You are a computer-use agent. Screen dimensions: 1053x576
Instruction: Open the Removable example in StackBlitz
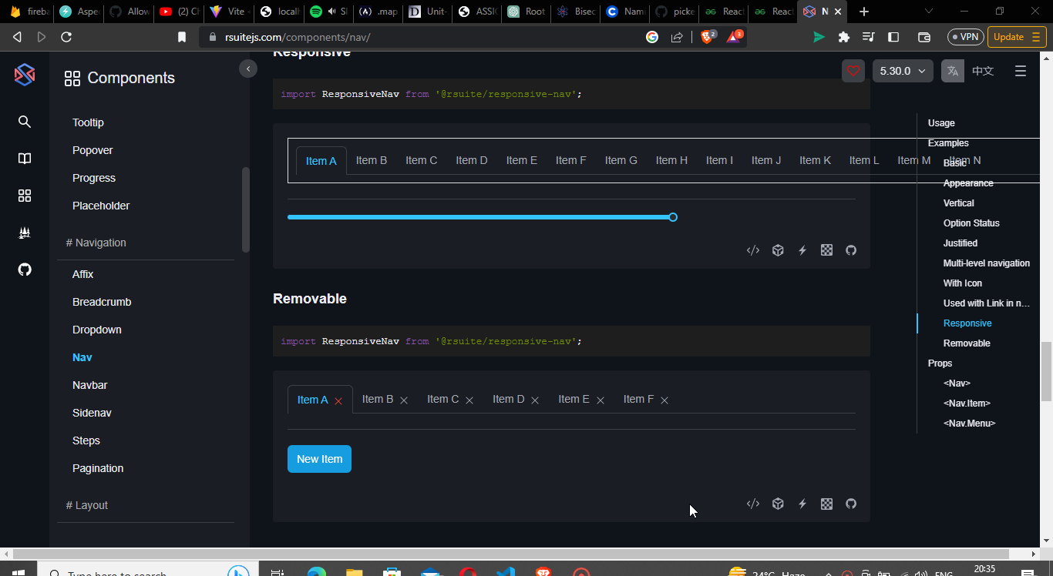(x=802, y=504)
